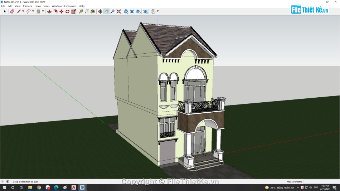Open the Extensions menu

tap(70, 6)
